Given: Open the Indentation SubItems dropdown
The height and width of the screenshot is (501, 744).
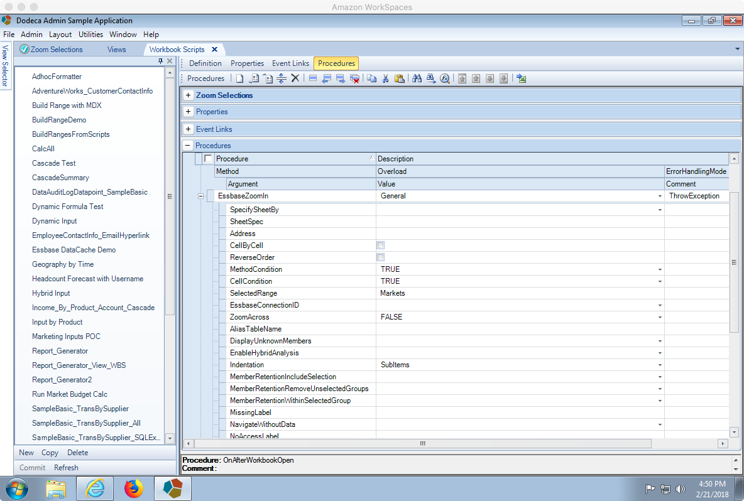Looking at the screenshot, I should [x=660, y=365].
